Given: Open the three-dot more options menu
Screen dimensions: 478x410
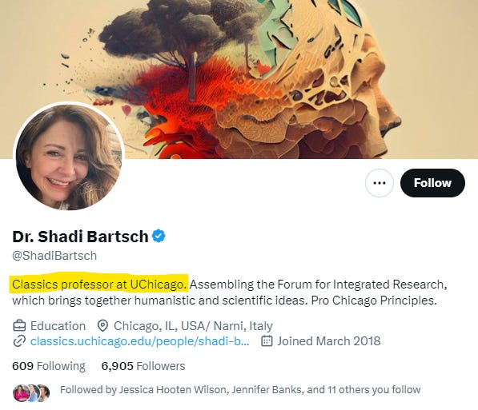Looking at the screenshot, I should click(x=380, y=183).
